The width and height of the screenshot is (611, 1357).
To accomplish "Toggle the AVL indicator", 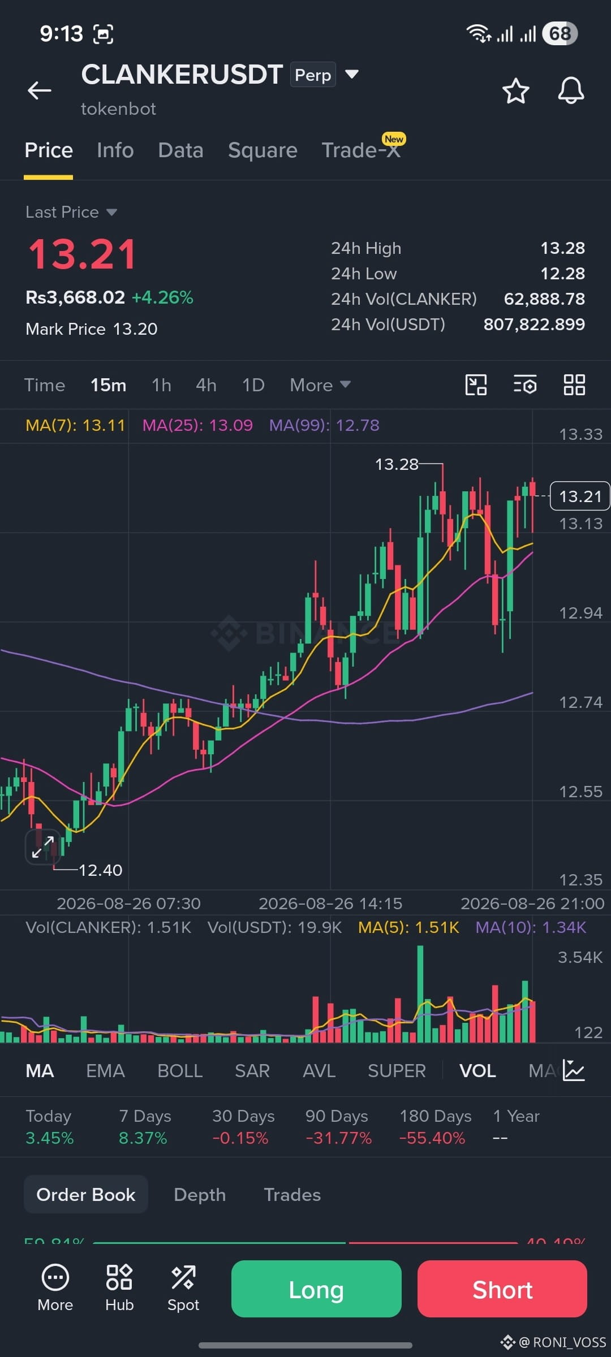I will [x=319, y=1071].
